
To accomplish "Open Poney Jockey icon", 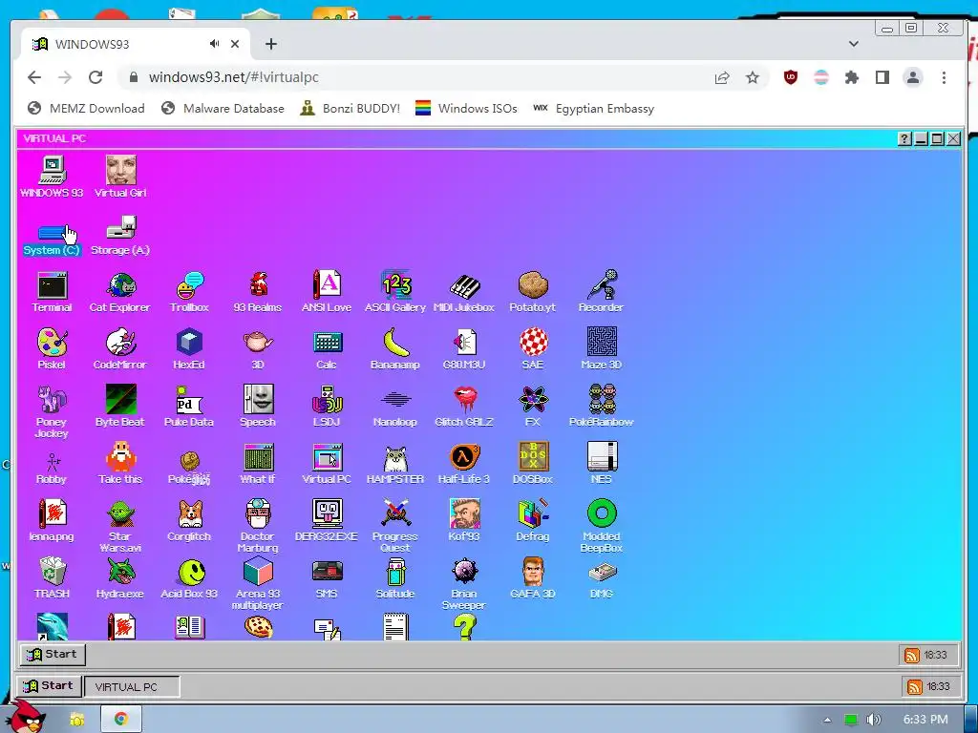I will click(52, 411).
